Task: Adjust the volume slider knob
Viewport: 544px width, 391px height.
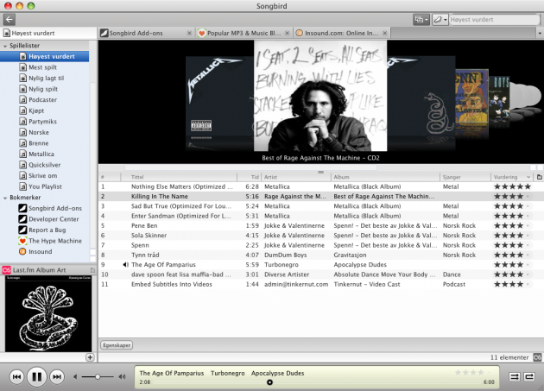Action: coord(98,376)
